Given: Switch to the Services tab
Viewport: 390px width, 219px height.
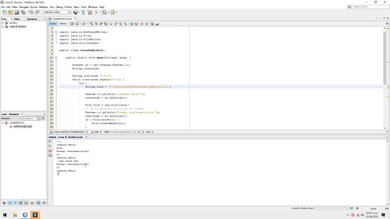Looking at the screenshot, I should pyautogui.click(x=32, y=19).
